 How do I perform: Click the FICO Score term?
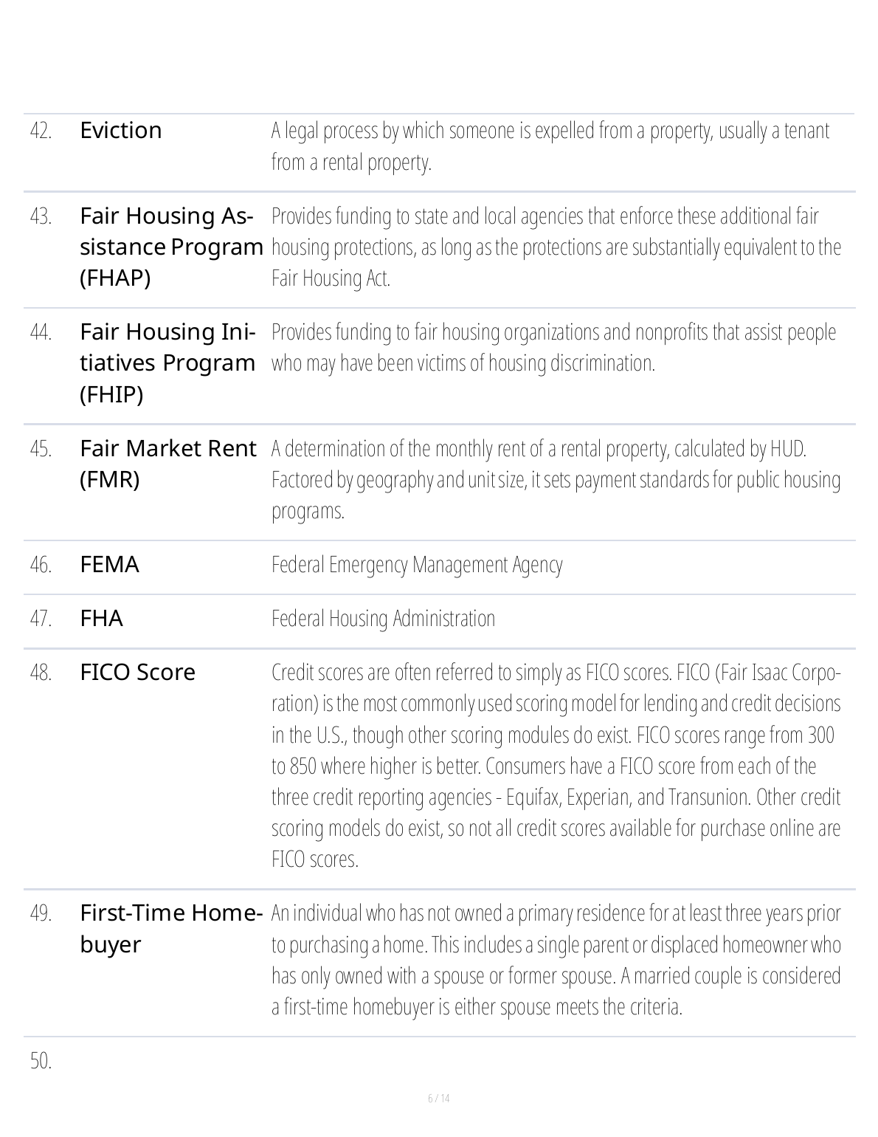(x=137, y=673)
